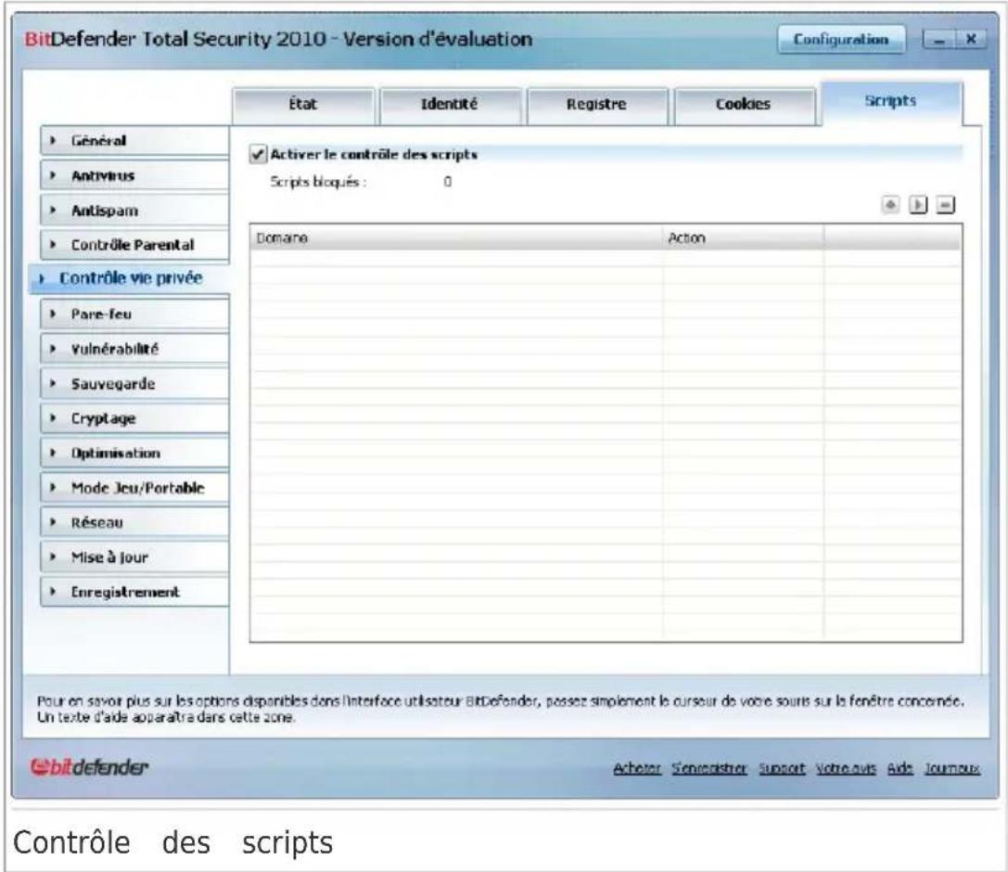1008x872 pixels.
Task: Expand the Contrôle Parental arrow
Action: point(54,244)
